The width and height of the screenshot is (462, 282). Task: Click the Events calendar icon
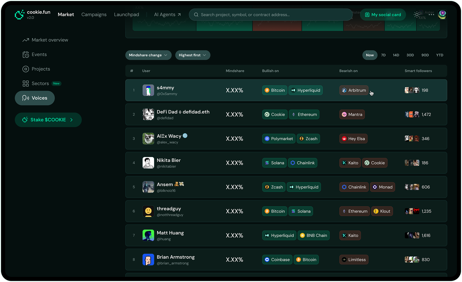(26, 55)
